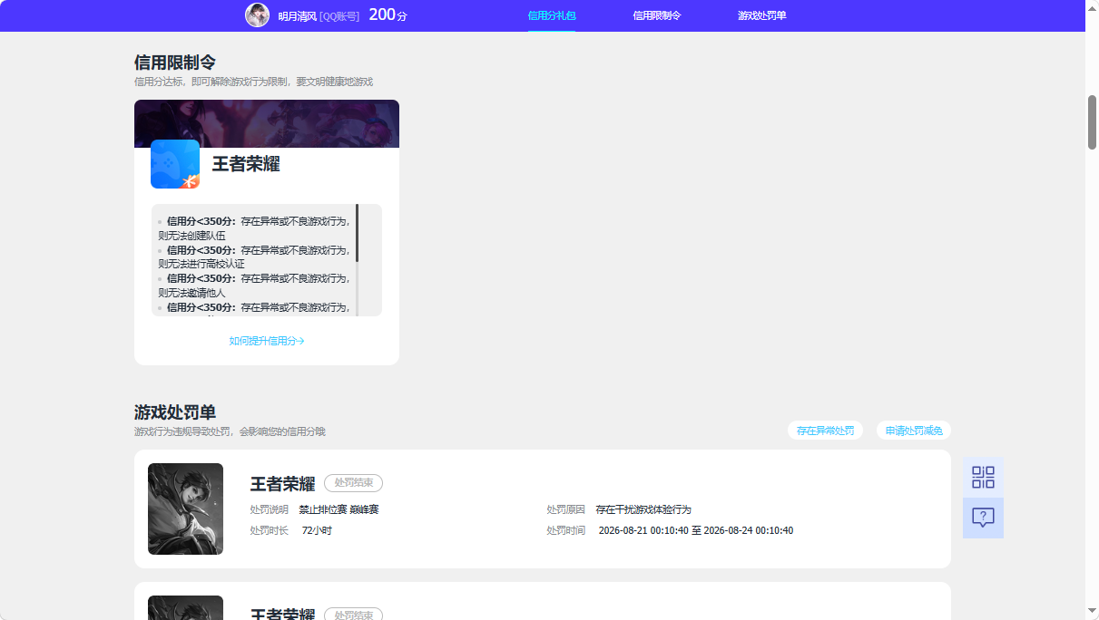Click the 信用分达标 subtitle under 信用限制令
The image size is (1099, 620).
click(x=253, y=82)
